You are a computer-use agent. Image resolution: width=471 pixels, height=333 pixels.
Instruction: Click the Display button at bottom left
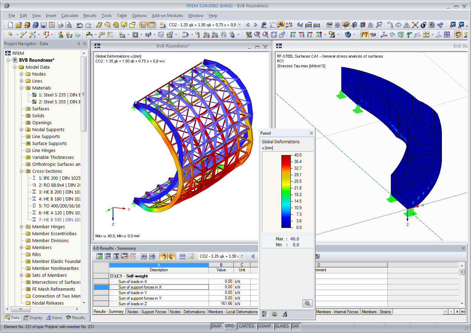[x=33, y=317]
